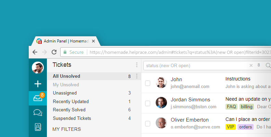271x137 pixels.
Task: Click the agent profile avatar in sidebar
Action: (38, 67)
